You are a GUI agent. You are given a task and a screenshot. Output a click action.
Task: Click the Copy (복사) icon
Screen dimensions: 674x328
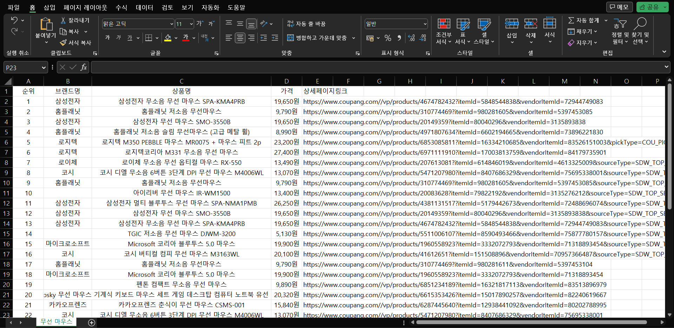pyautogui.click(x=63, y=32)
